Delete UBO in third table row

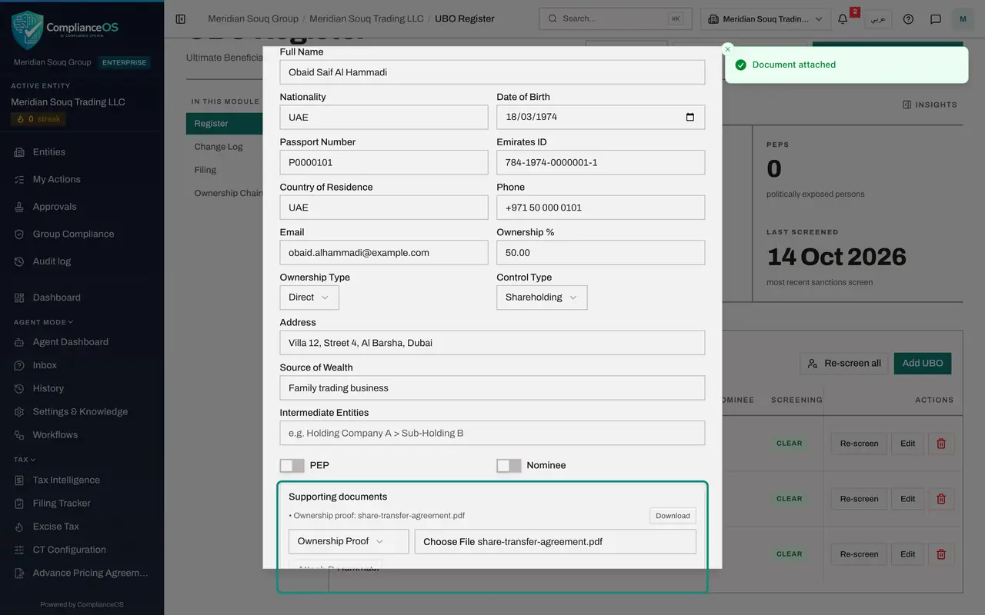941,554
